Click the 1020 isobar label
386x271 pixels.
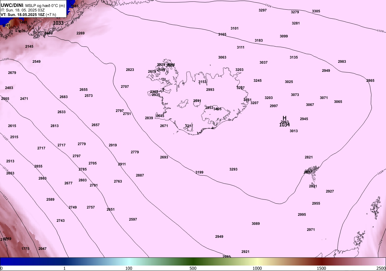pyautogui.click(x=5, y=138)
